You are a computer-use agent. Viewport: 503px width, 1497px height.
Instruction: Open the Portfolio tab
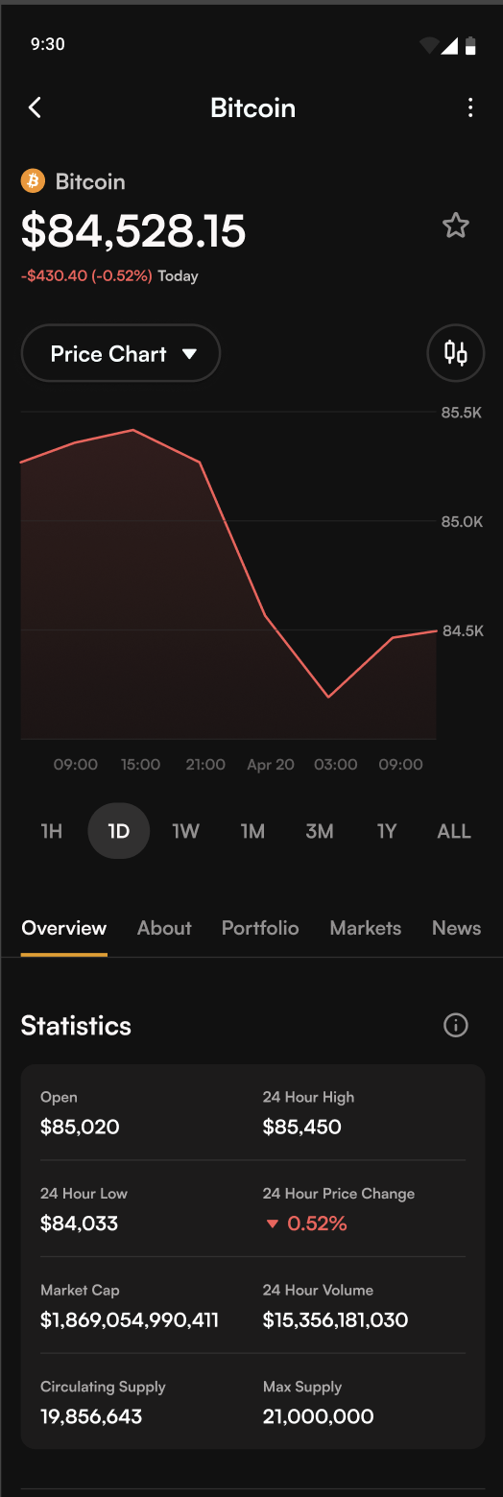click(x=260, y=928)
